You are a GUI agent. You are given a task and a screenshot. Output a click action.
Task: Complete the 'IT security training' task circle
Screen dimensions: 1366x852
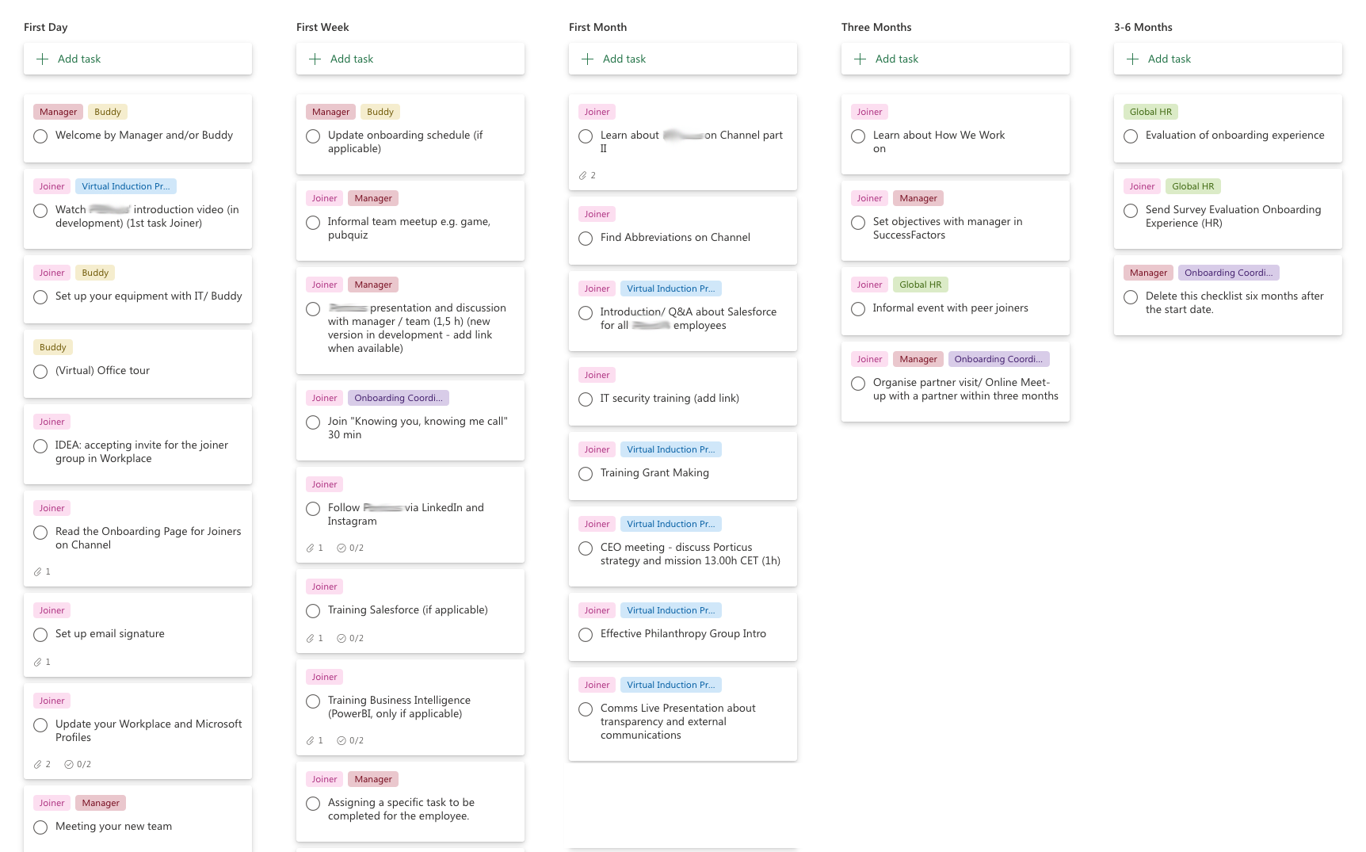click(x=586, y=399)
